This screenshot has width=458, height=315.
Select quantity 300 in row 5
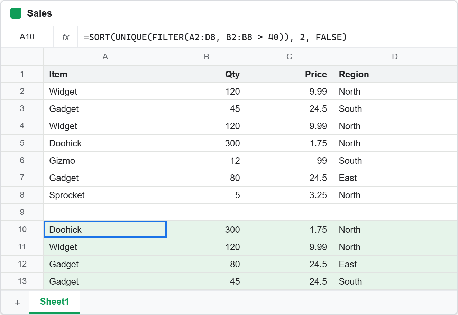(207, 143)
